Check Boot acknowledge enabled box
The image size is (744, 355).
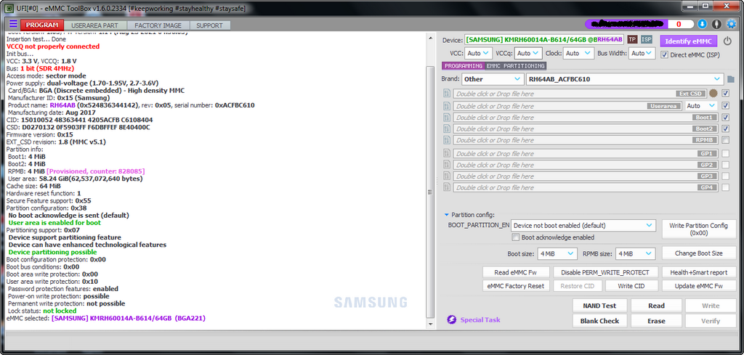click(516, 237)
